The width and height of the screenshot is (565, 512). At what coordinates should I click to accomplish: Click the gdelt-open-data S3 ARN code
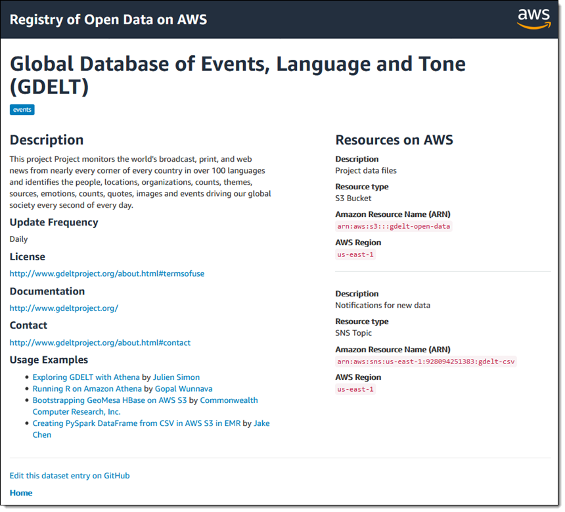(x=394, y=226)
